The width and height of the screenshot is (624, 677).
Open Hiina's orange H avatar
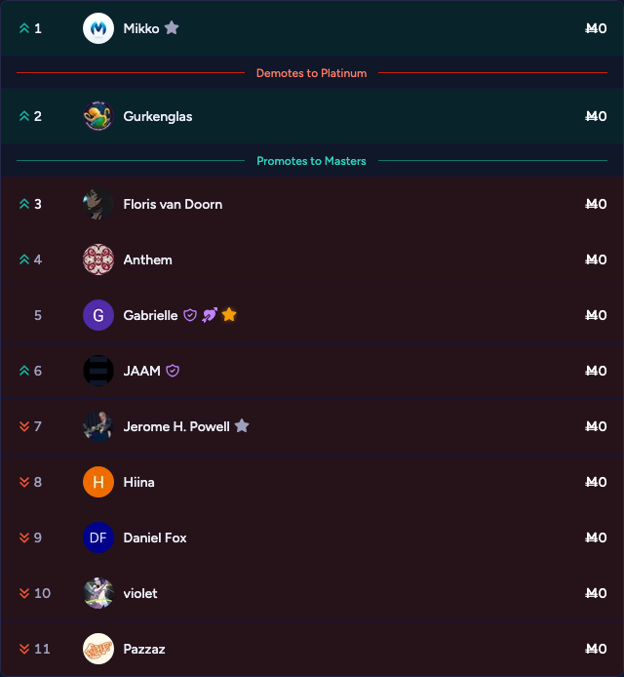tap(98, 482)
